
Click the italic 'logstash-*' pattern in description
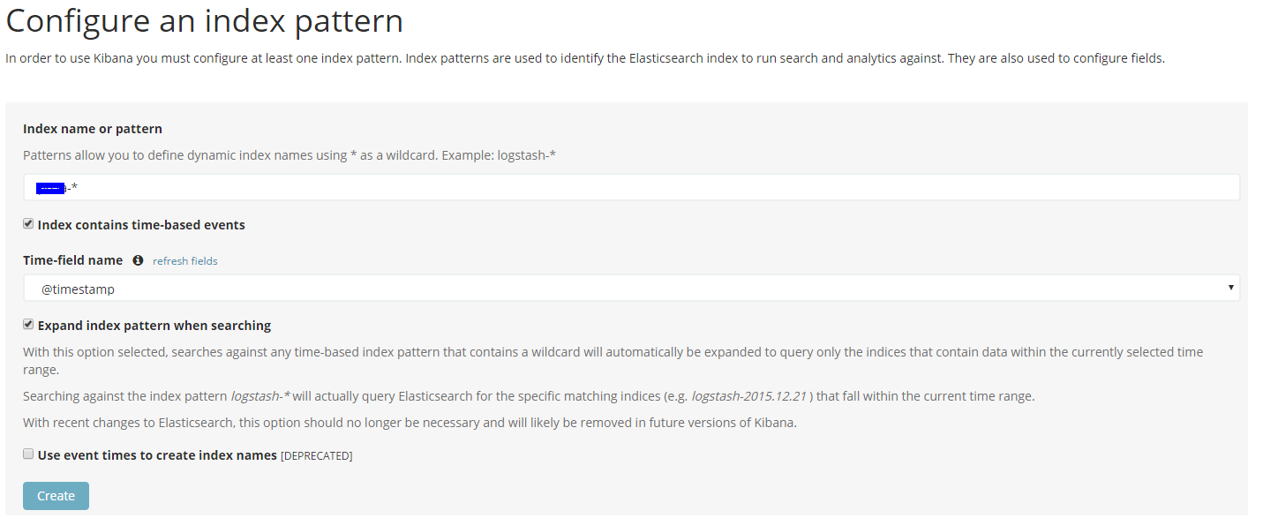(260, 396)
